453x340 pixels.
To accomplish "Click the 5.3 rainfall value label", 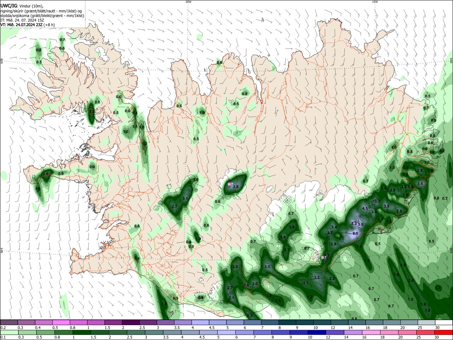I will 354,223.
